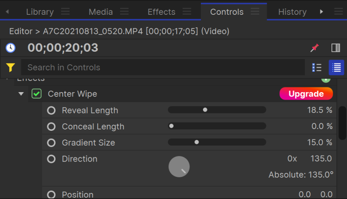Toggle keyframing for Reveal Length
The height and width of the screenshot is (199, 347).
click(51, 110)
